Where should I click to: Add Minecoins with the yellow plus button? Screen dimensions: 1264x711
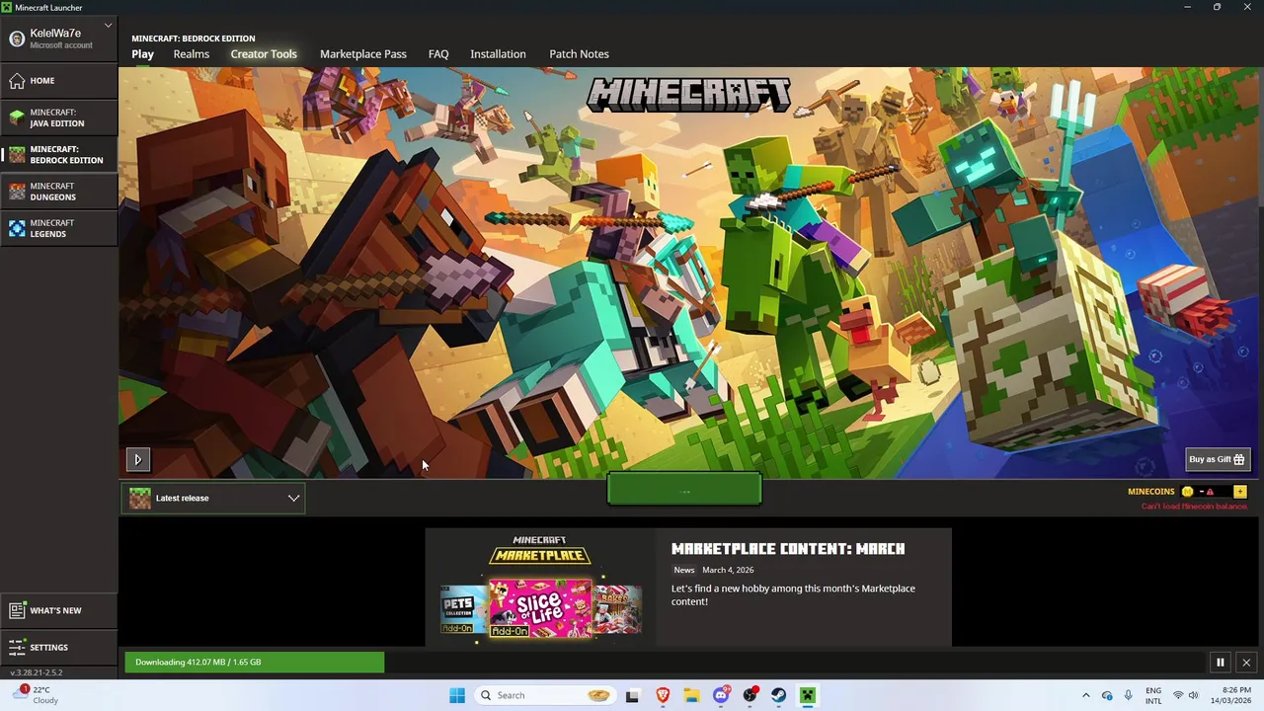(1239, 491)
